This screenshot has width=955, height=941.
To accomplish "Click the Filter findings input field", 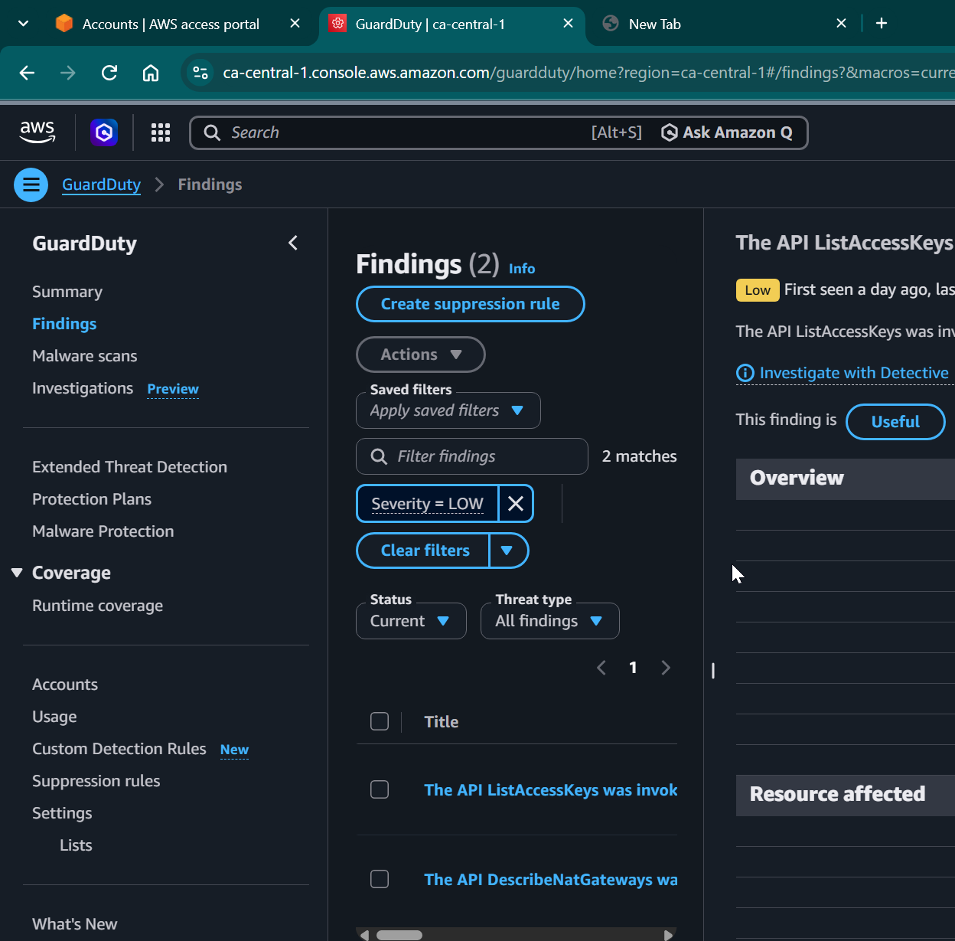I will coord(472,456).
